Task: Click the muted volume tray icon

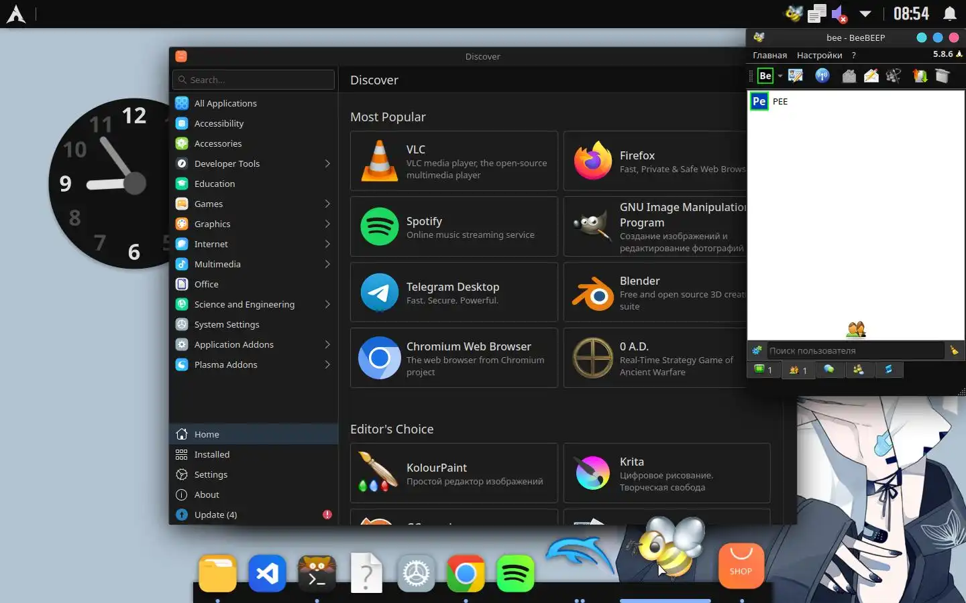Action: click(x=840, y=14)
